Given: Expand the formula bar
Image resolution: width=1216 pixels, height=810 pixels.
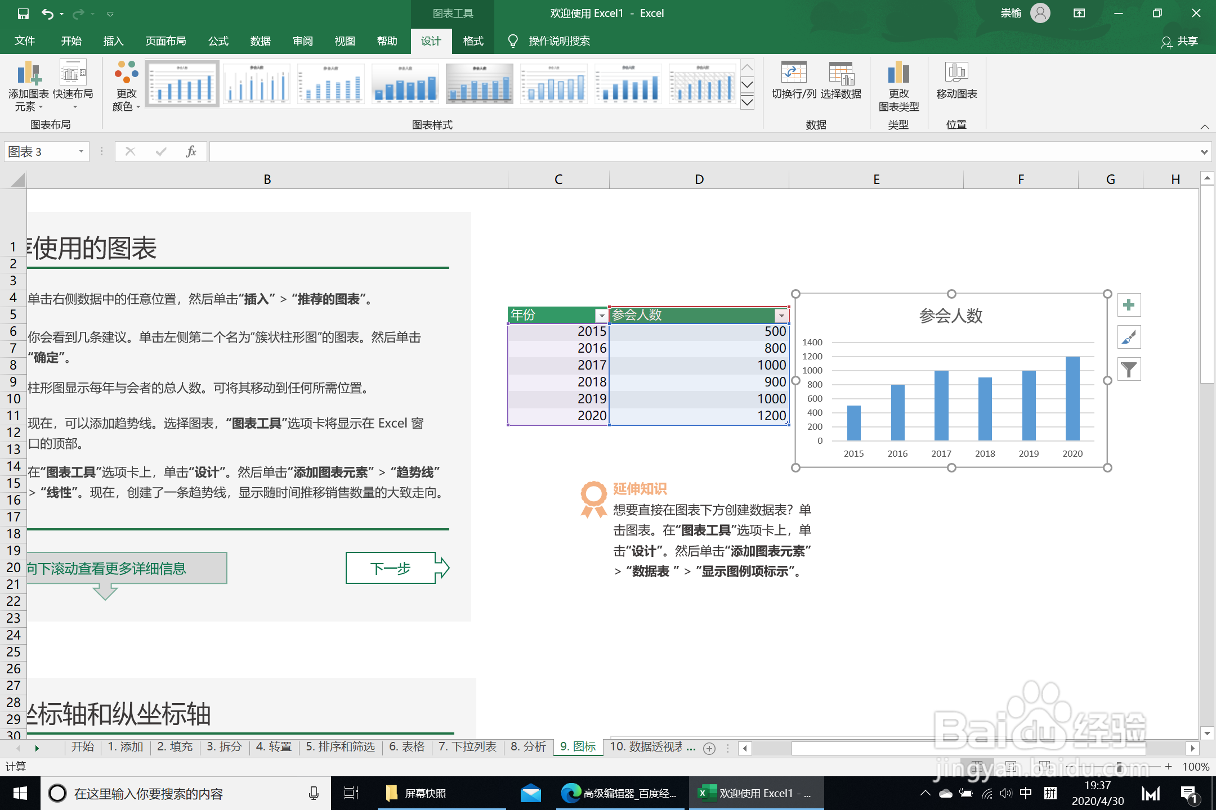Looking at the screenshot, I should (x=1204, y=152).
